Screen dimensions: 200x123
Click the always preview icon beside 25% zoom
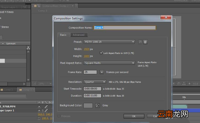click(34, 83)
